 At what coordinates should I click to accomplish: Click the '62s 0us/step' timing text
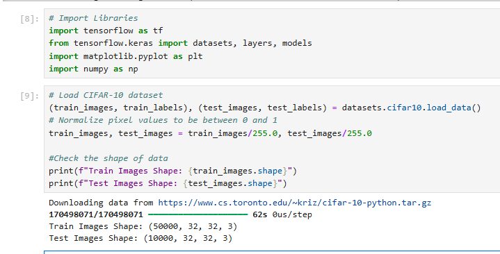(x=282, y=214)
